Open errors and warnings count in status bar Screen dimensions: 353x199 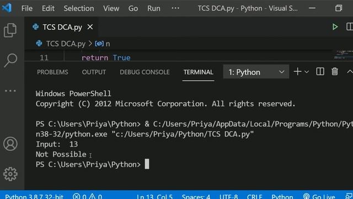tap(87, 196)
